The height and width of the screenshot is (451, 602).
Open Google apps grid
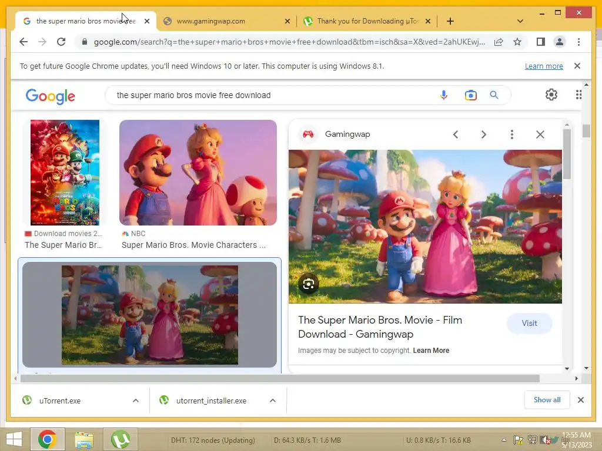point(578,95)
